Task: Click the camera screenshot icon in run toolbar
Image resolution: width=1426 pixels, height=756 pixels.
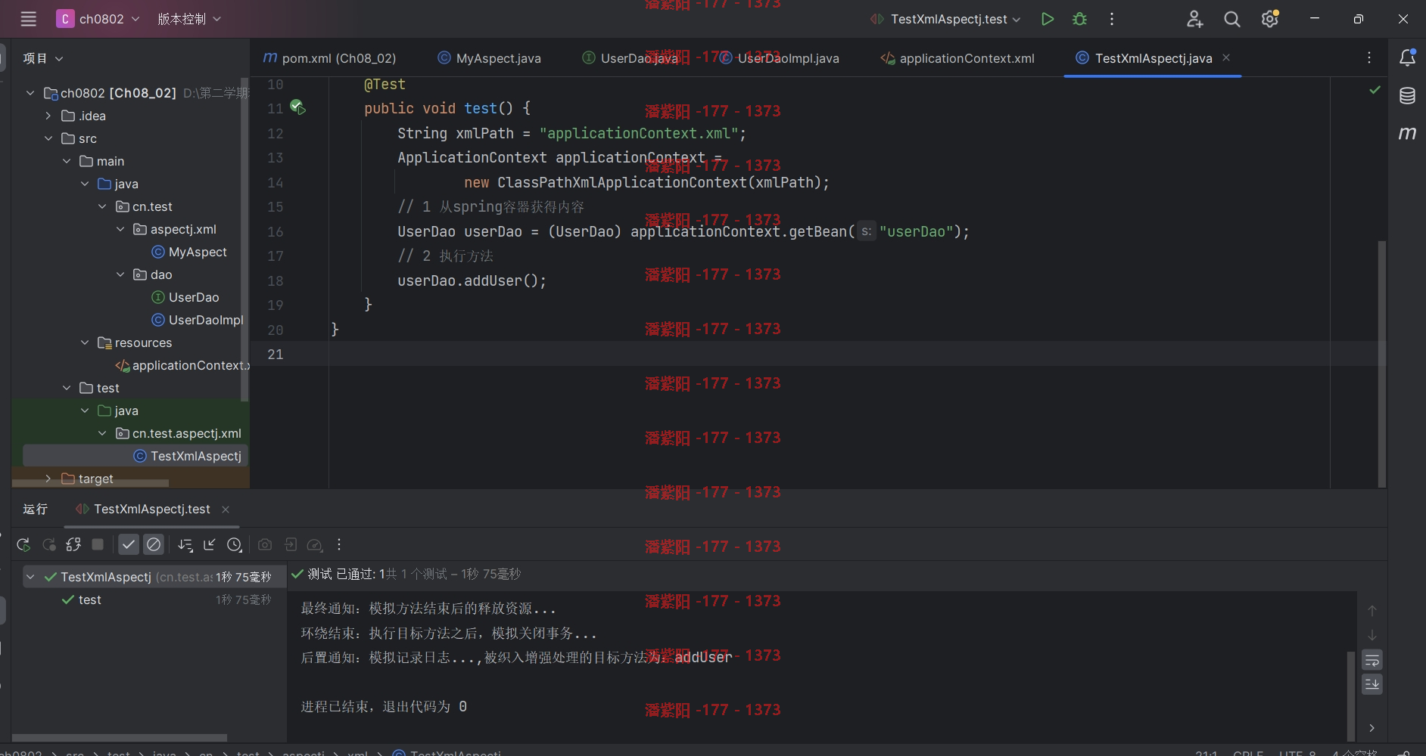Action: click(x=265, y=544)
